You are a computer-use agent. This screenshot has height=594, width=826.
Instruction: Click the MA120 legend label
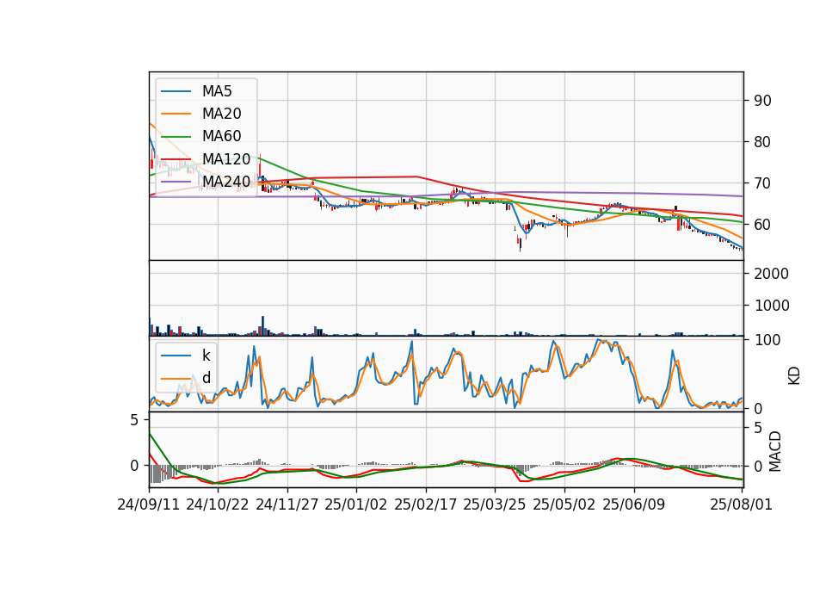(226, 159)
